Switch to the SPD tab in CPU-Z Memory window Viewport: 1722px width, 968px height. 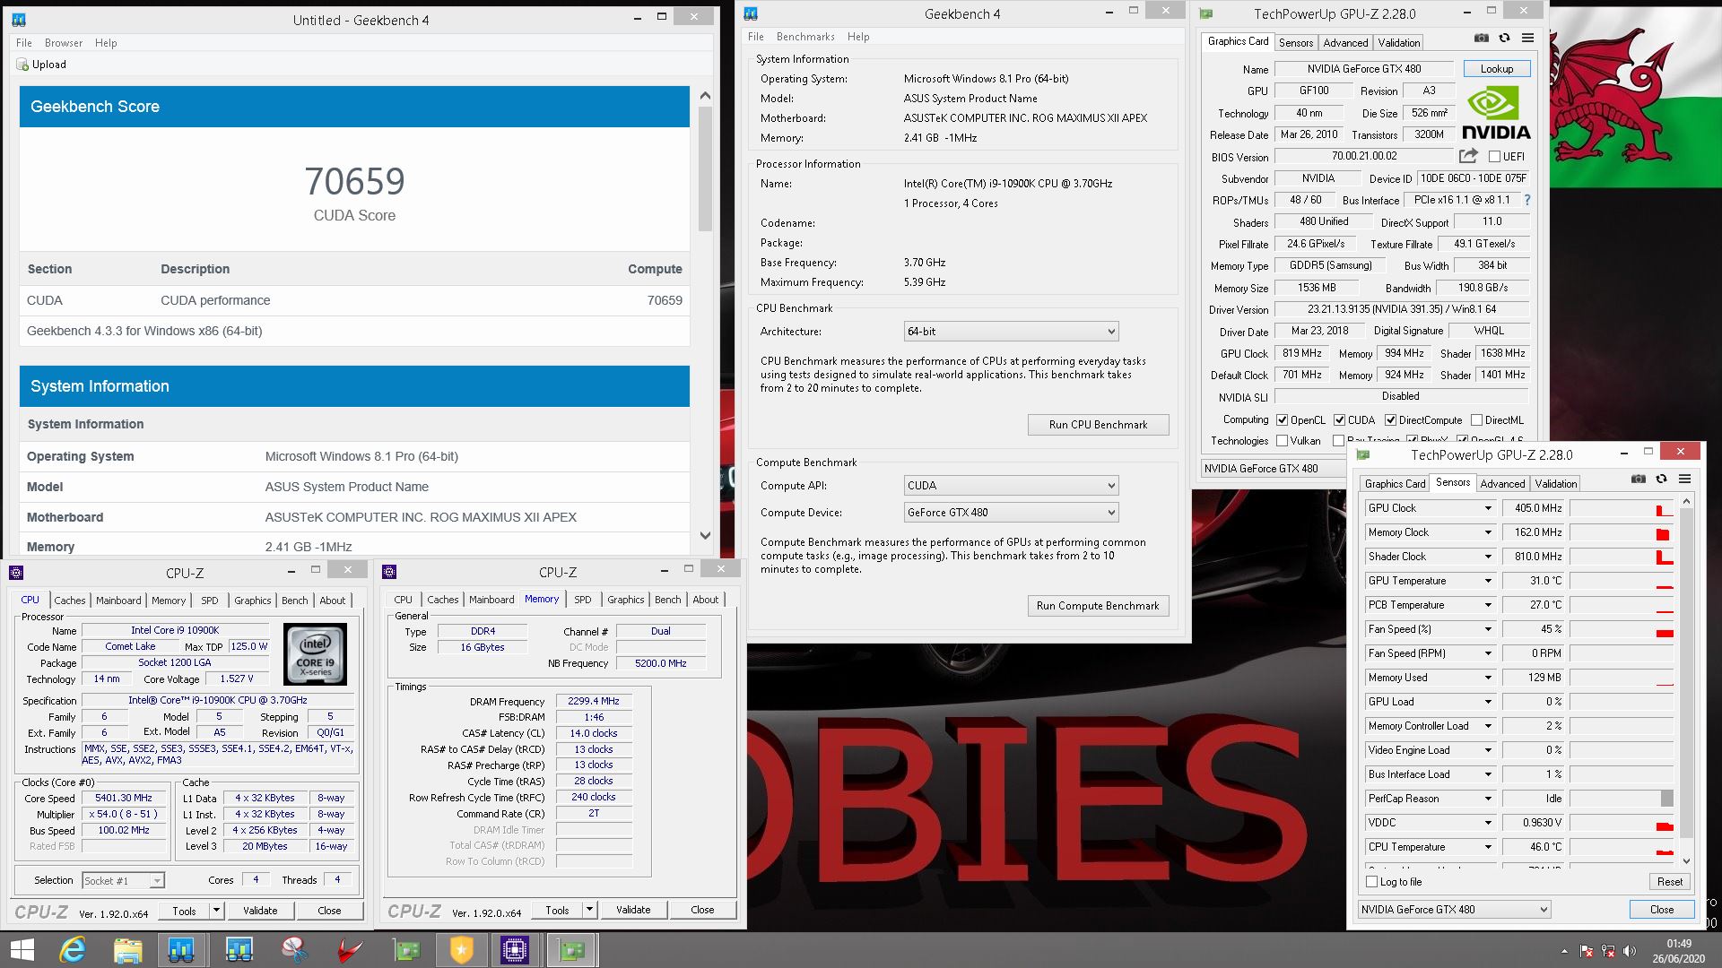click(x=583, y=600)
